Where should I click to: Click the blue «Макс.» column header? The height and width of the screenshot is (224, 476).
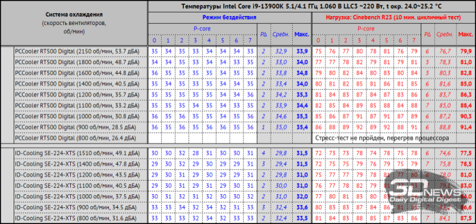click(302, 34)
